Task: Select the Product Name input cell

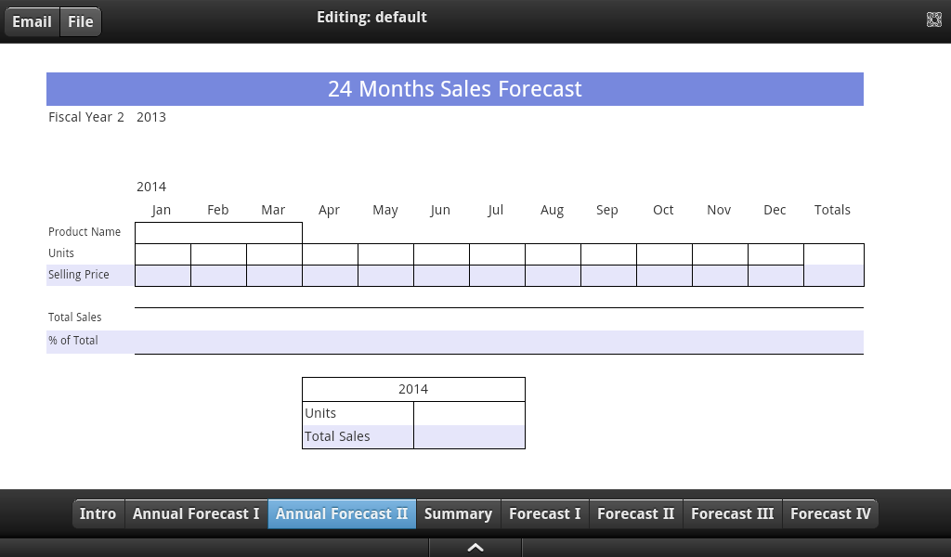Action: pos(218,233)
